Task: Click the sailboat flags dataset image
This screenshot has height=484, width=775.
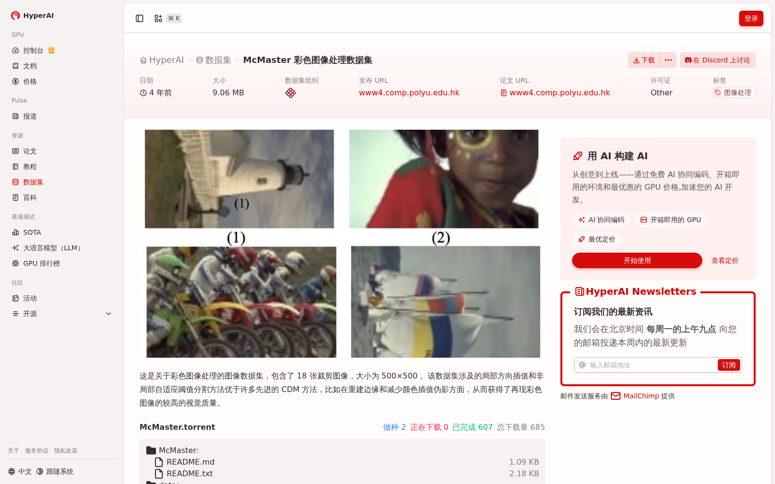Action: point(446,302)
